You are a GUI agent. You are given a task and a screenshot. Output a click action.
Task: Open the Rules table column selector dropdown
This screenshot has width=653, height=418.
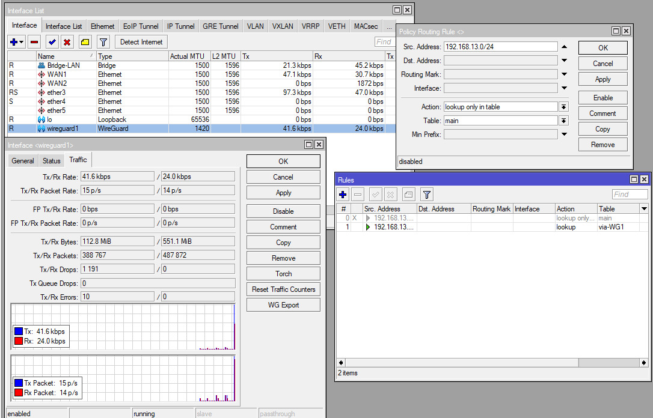click(644, 209)
